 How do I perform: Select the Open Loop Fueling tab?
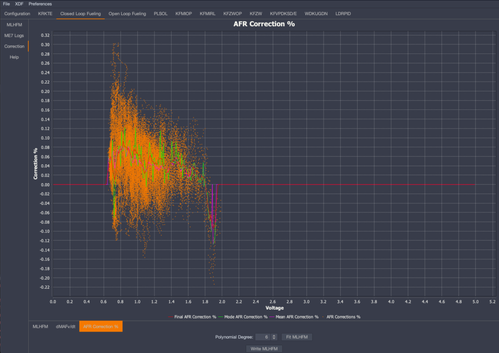(x=127, y=14)
